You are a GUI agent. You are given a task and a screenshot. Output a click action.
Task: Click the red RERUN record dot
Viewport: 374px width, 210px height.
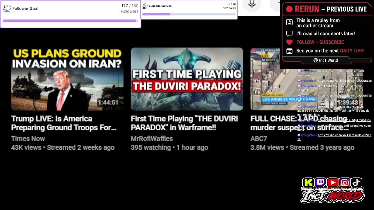[x=289, y=9]
